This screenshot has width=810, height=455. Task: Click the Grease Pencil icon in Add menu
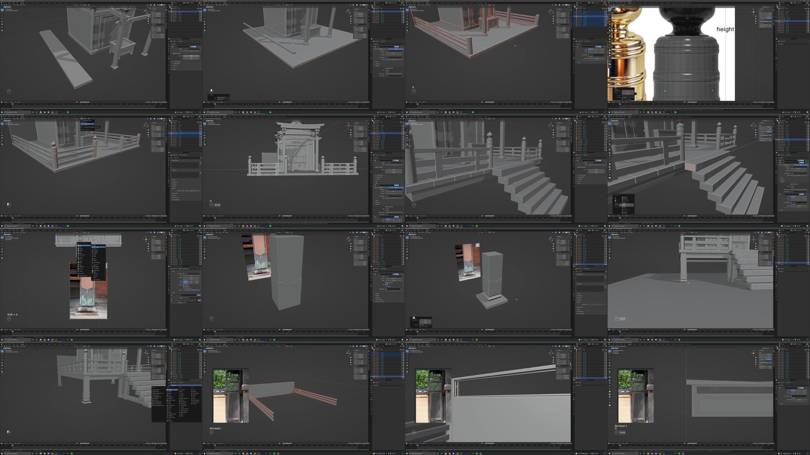tap(78, 255)
